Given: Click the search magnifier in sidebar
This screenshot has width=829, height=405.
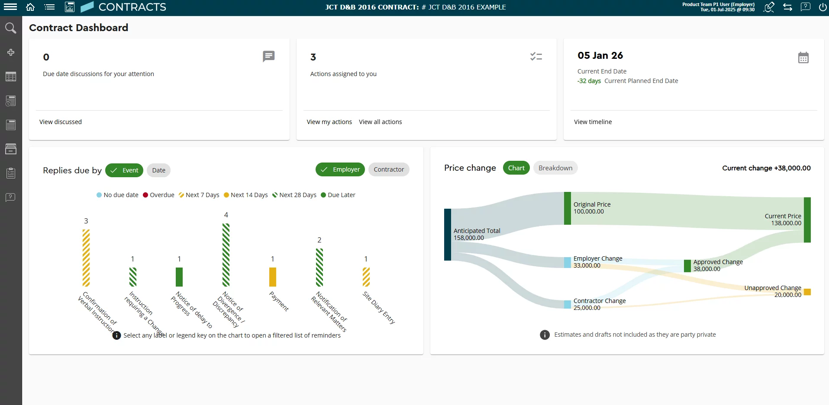Looking at the screenshot, I should pos(10,28).
